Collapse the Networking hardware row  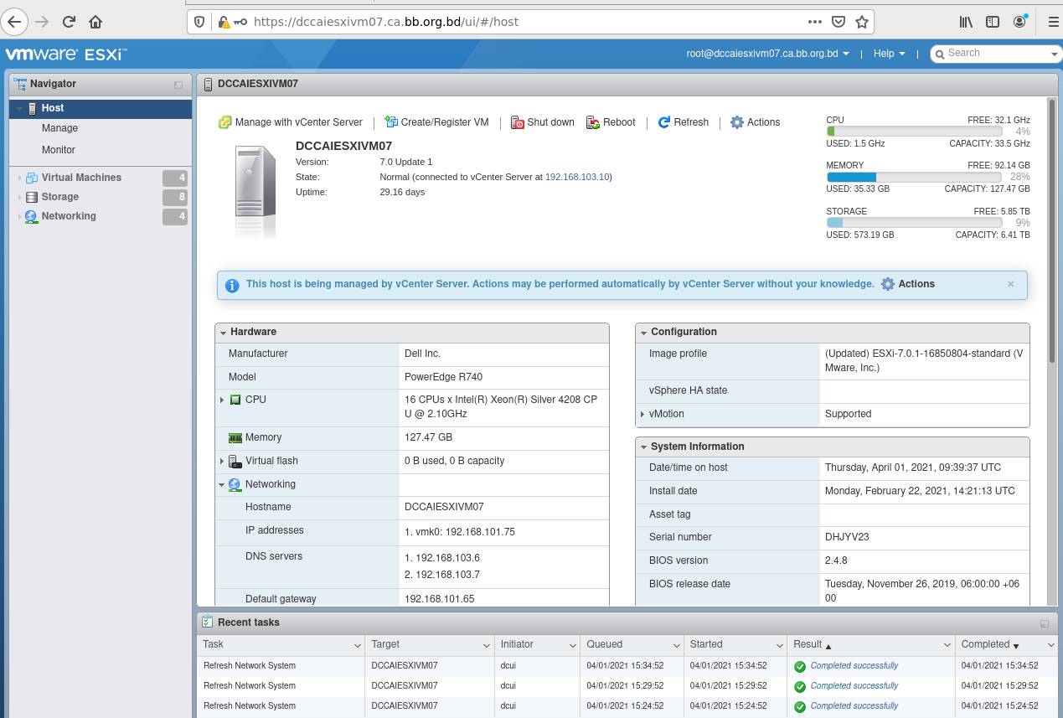point(222,485)
